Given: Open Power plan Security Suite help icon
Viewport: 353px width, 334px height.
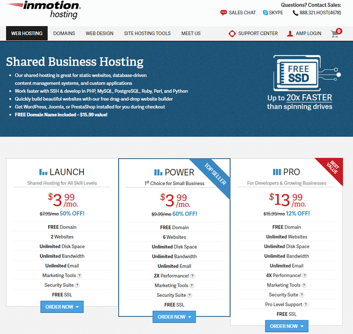Looking at the screenshot, I should coord(189,295).
